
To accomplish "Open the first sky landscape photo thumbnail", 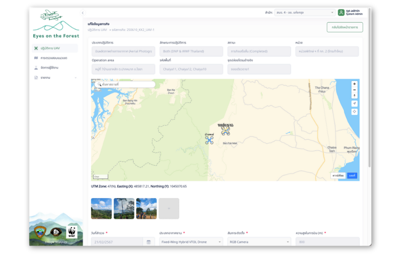I will [101, 209].
